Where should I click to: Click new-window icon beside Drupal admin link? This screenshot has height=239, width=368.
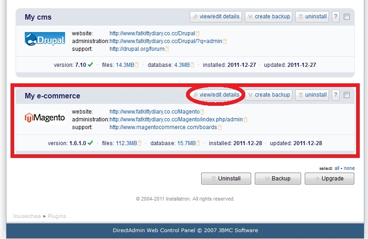coord(225,42)
